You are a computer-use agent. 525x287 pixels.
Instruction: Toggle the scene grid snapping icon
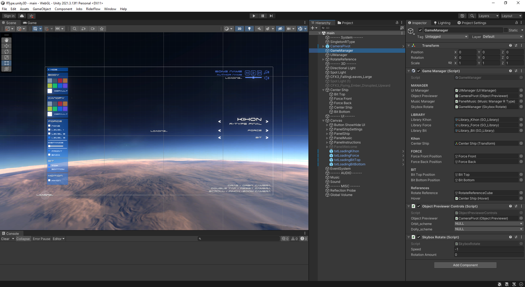tap(46, 29)
